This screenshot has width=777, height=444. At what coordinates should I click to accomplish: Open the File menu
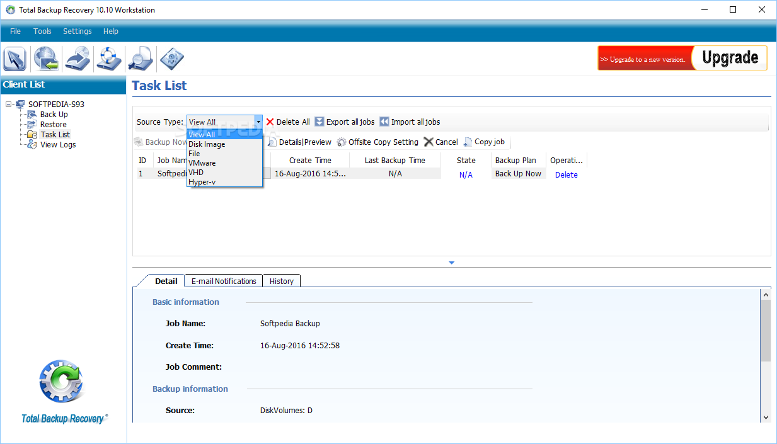[15, 31]
